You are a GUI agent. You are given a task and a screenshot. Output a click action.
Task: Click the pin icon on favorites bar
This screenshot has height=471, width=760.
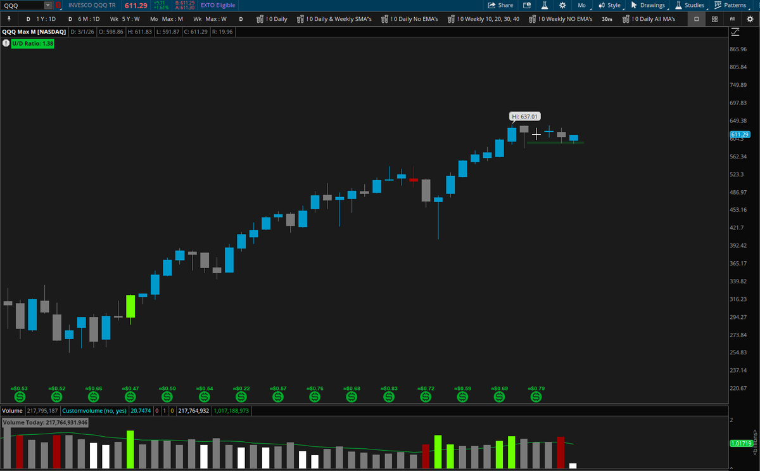click(9, 19)
